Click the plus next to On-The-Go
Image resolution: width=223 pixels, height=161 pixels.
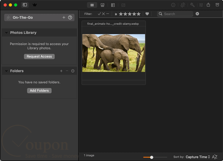click(64, 17)
